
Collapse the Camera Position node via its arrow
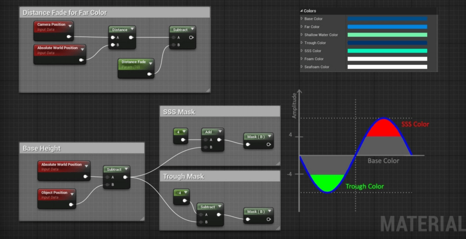(x=70, y=26)
